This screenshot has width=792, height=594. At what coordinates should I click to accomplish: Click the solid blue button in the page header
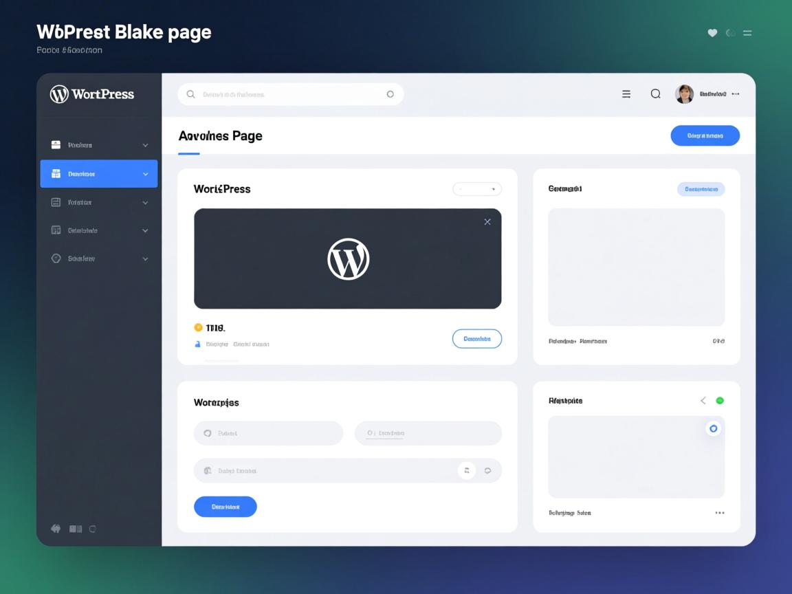[x=705, y=135]
